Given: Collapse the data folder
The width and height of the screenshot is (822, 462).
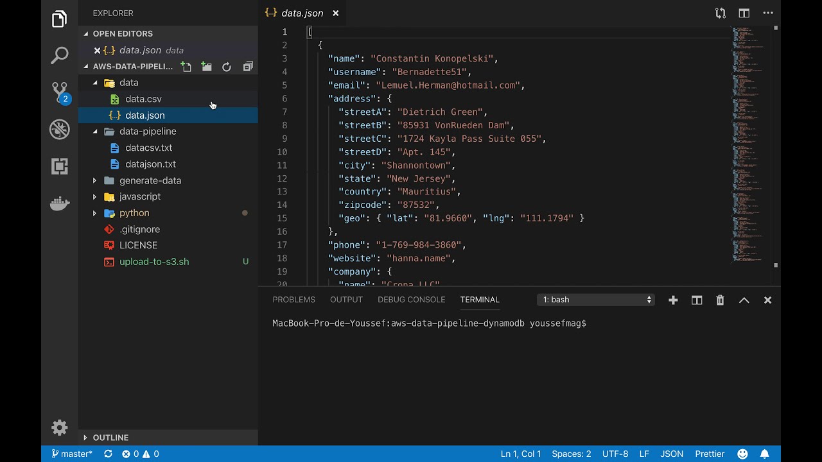Looking at the screenshot, I should pyautogui.click(x=96, y=83).
